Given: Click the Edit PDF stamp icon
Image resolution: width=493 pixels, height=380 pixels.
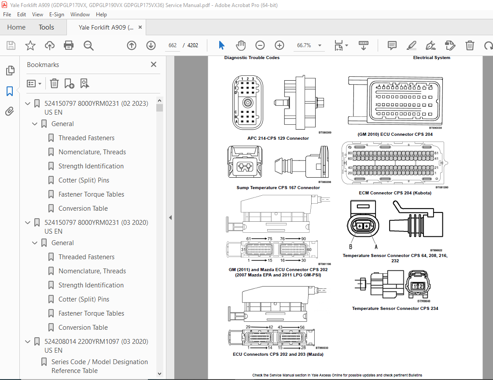Looking at the screenshot, I should click(x=450, y=45).
